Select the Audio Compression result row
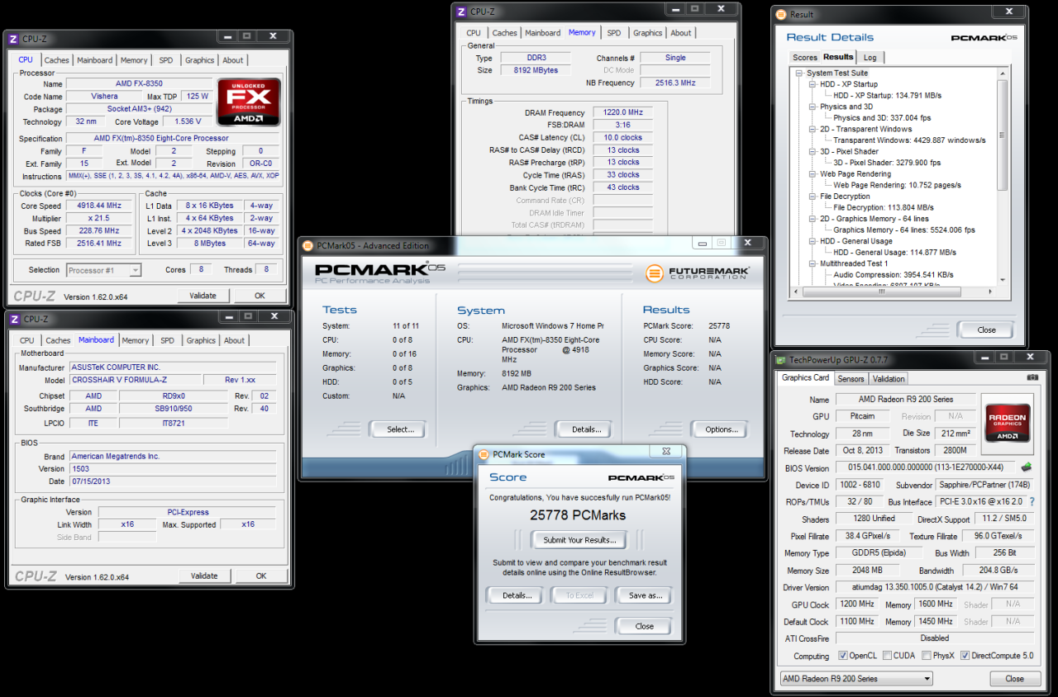The height and width of the screenshot is (697, 1058). [x=893, y=274]
